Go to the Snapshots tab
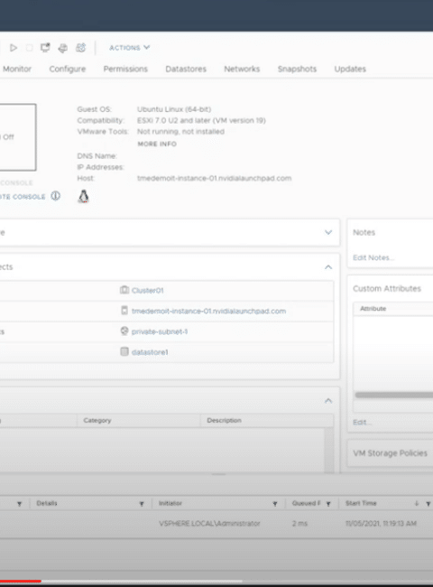 pyautogui.click(x=297, y=69)
